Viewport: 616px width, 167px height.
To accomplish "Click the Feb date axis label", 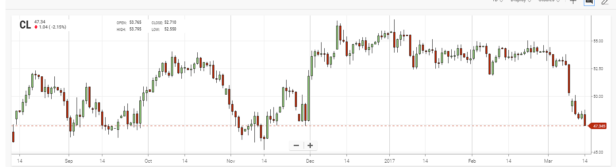I will pos(472,161).
